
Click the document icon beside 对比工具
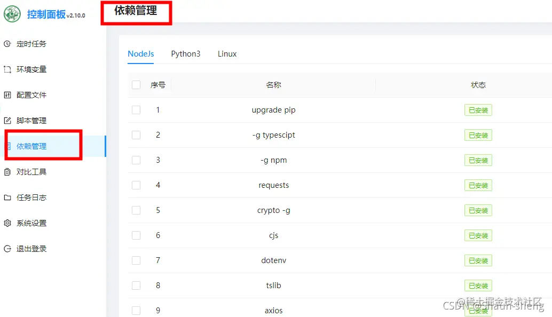click(7, 172)
